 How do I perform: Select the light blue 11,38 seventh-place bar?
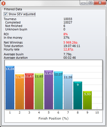[x=68, y=92]
